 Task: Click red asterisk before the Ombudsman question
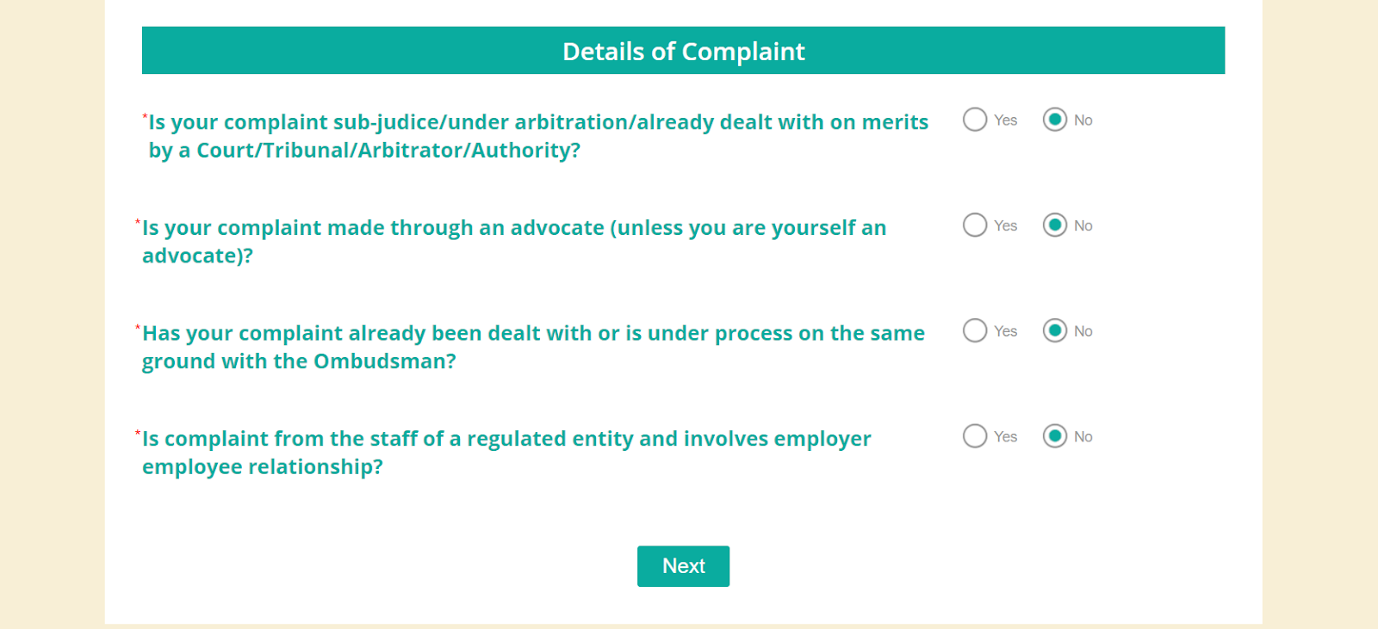tap(138, 328)
